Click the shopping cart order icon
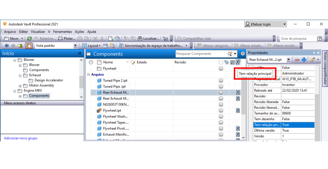Viewport: 328px width, 169px height. (x=165, y=39)
